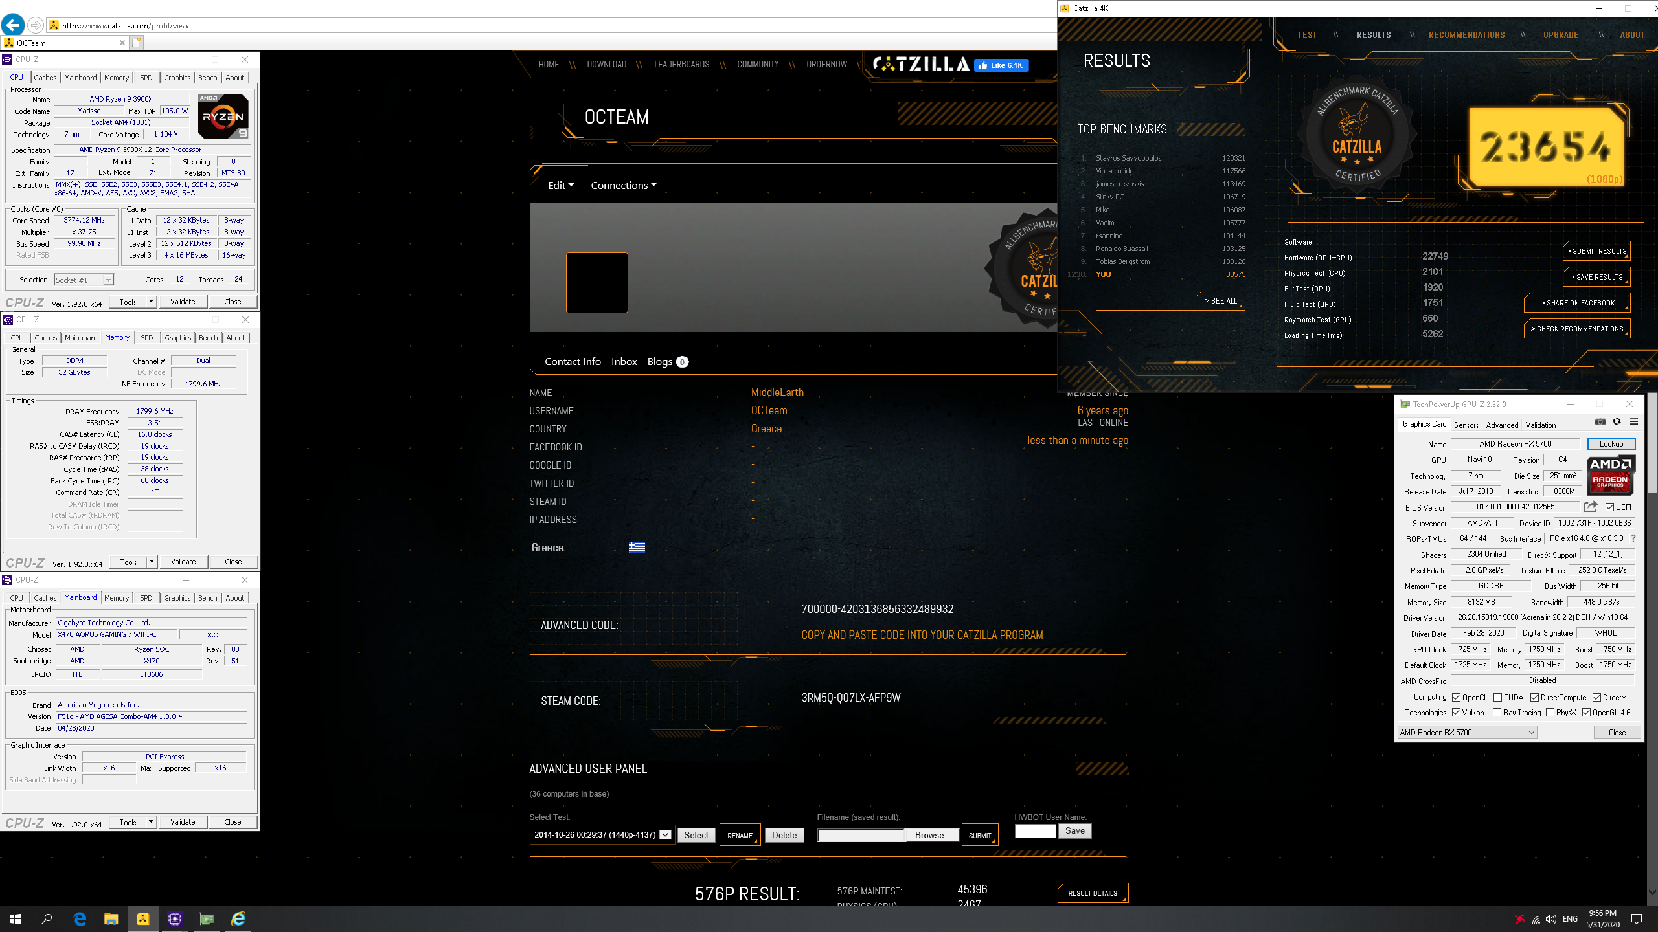Click the Result Details button
Image resolution: width=1658 pixels, height=932 pixels.
tap(1093, 893)
